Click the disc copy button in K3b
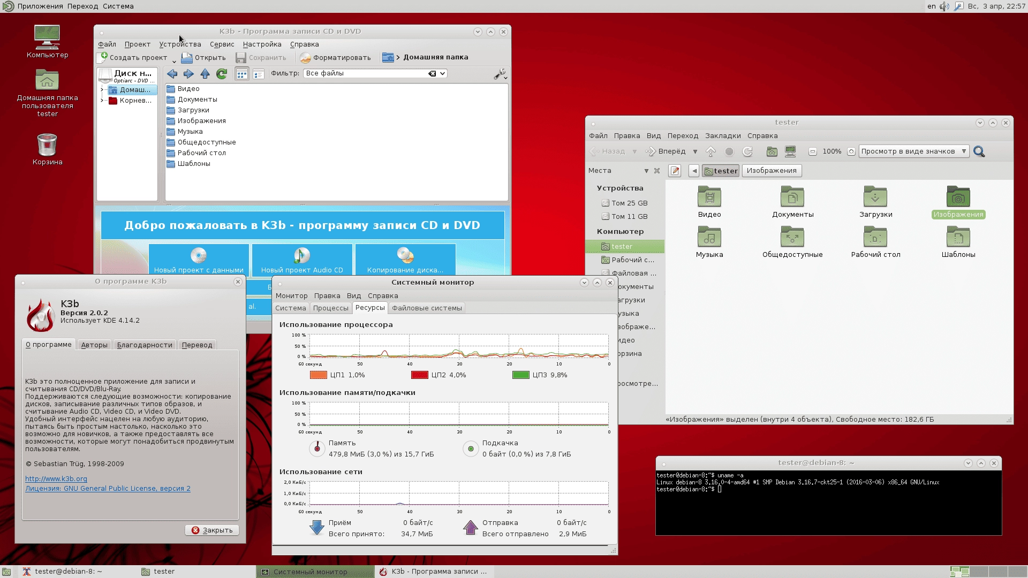The width and height of the screenshot is (1028, 578). (x=405, y=260)
